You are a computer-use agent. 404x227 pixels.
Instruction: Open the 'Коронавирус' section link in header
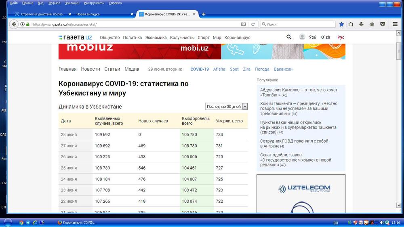237,38
